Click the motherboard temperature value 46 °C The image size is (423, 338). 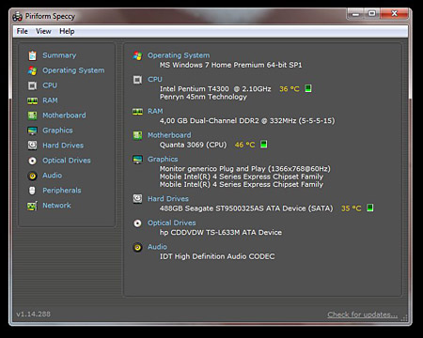pos(244,145)
